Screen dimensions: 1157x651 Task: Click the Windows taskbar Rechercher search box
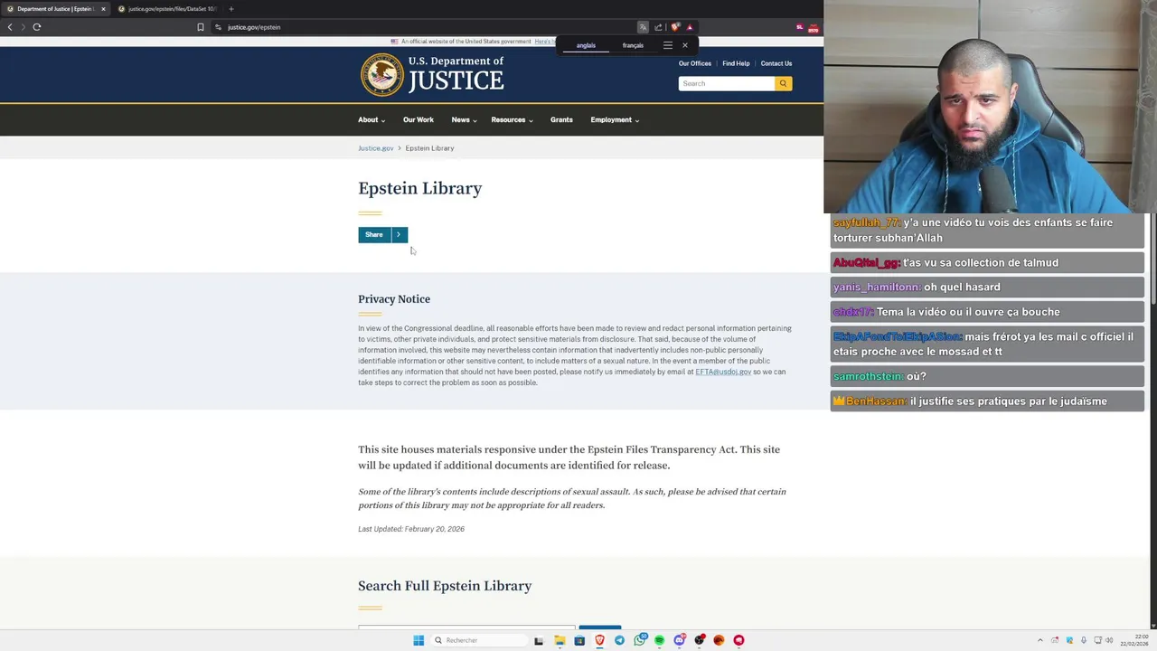(479, 640)
